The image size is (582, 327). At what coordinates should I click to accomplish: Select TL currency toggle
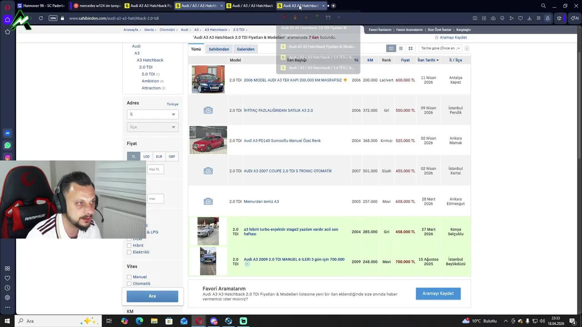(133, 157)
